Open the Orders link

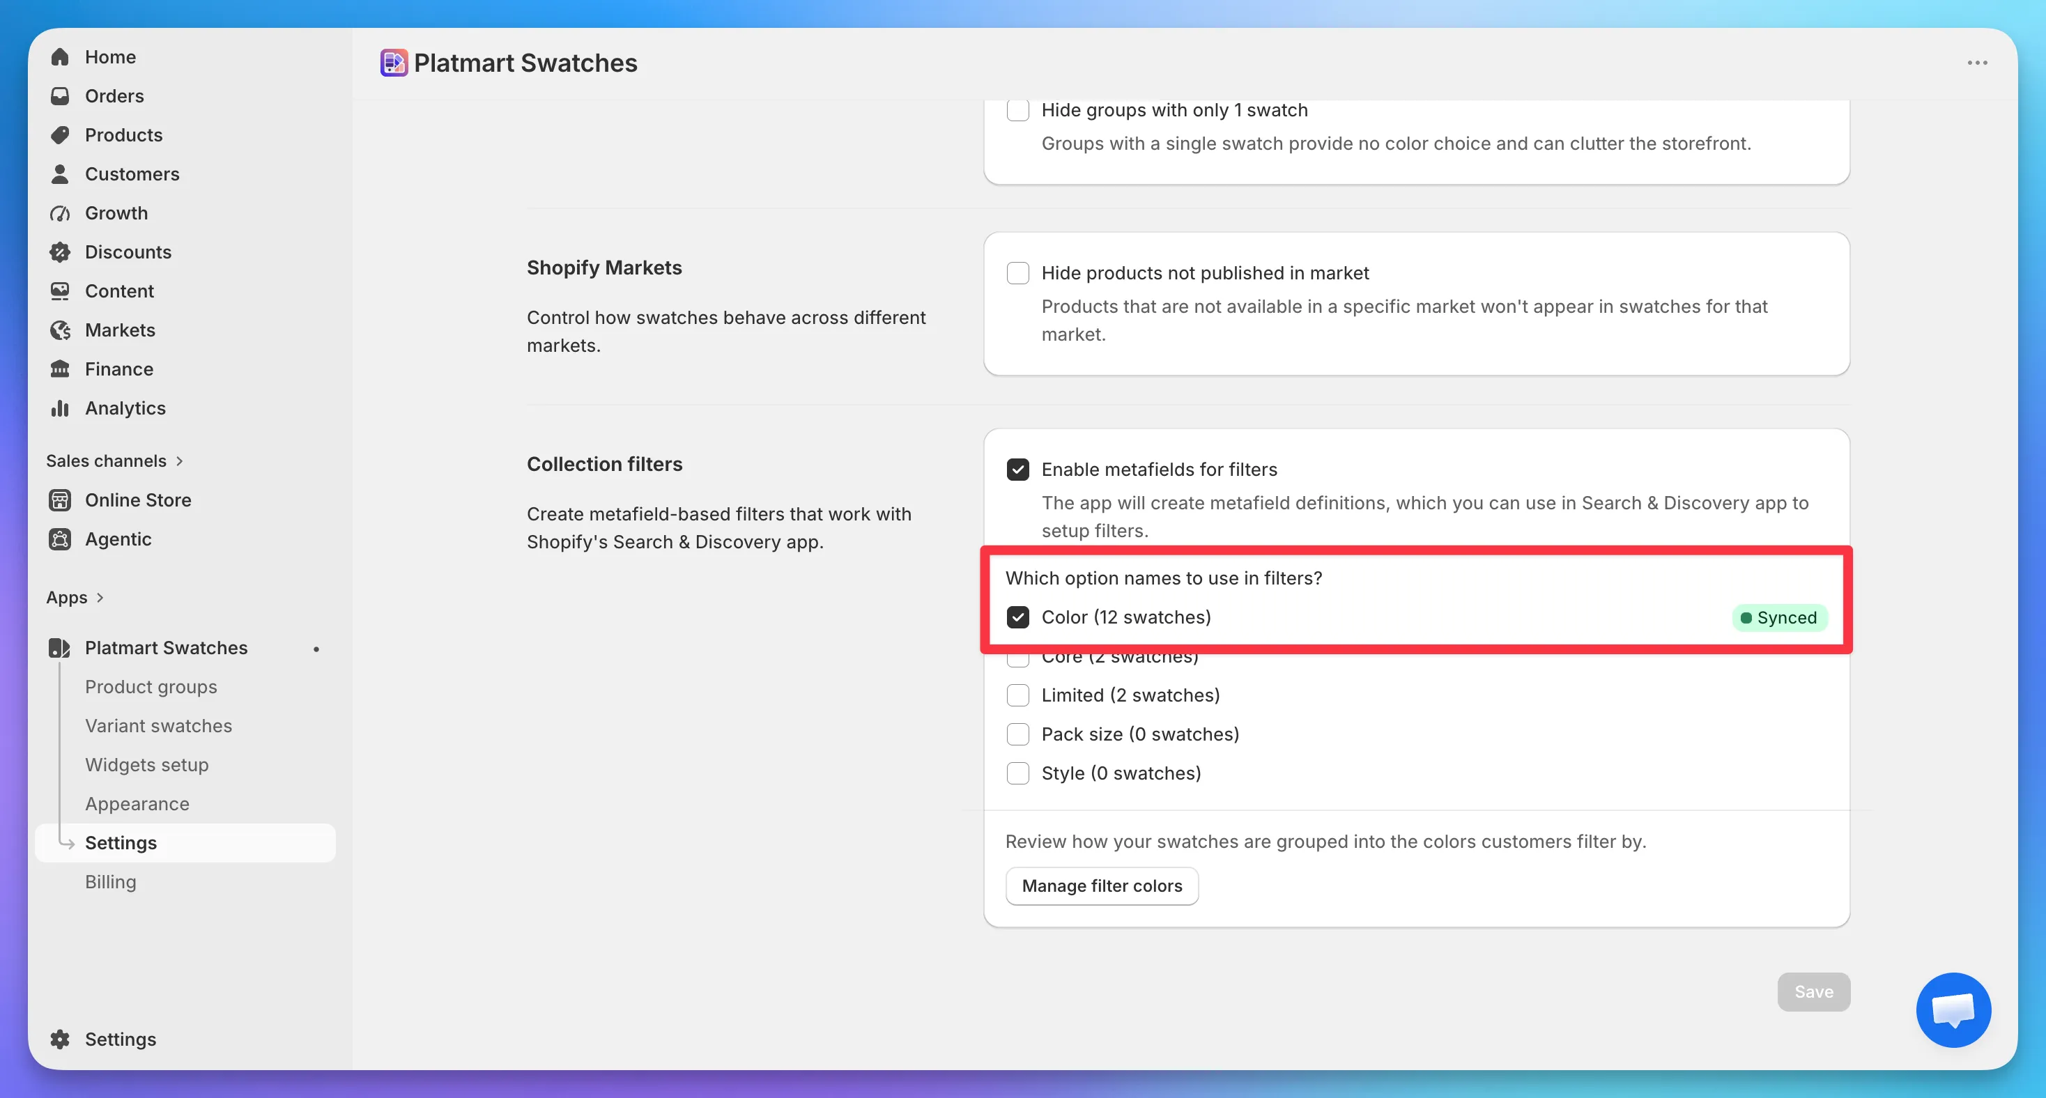114,96
